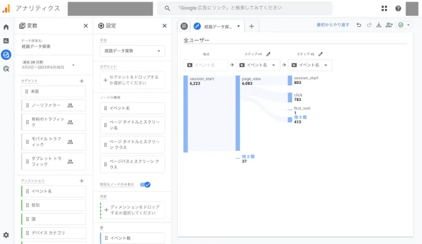Open the Admin settings gear icon

click(6, 235)
